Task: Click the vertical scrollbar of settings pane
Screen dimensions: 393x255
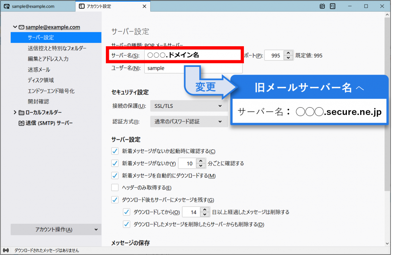Action: click(x=387, y=111)
